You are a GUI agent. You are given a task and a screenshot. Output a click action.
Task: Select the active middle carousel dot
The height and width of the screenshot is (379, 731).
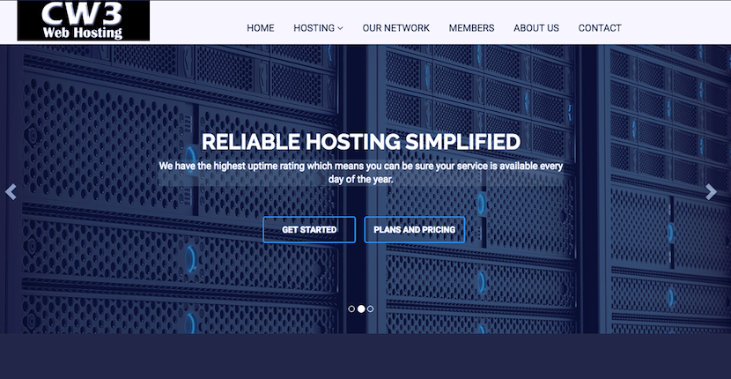(x=361, y=308)
